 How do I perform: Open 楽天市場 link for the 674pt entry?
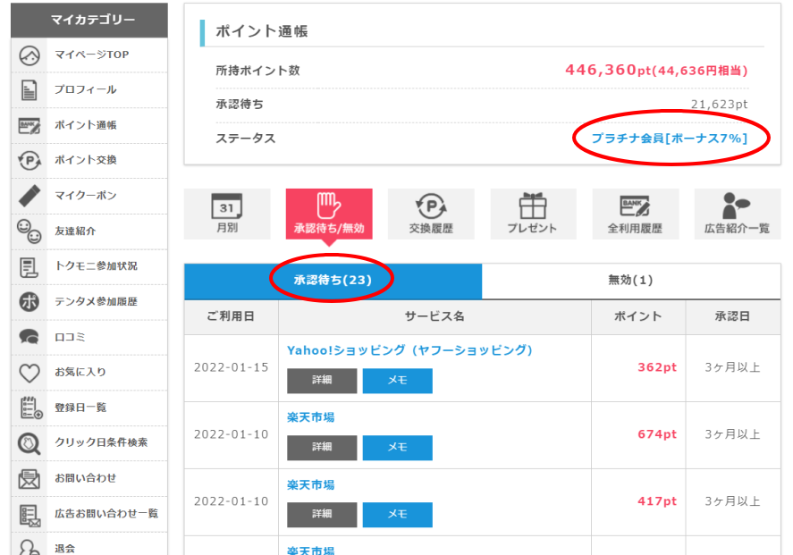point(310,417)
